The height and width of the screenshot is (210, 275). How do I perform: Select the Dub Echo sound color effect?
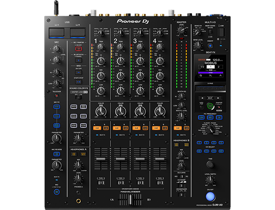coord(83,107)
